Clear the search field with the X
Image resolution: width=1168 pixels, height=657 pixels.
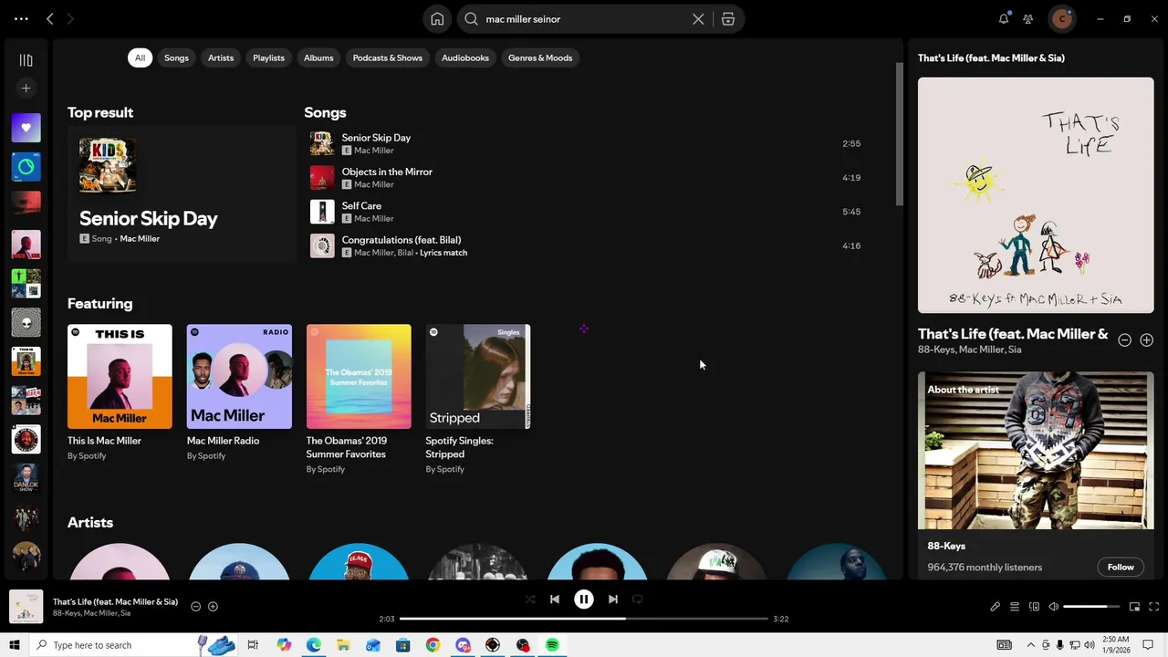click(698, 19)
